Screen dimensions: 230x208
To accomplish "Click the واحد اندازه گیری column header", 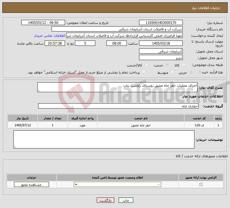I will tap(82, 118).
